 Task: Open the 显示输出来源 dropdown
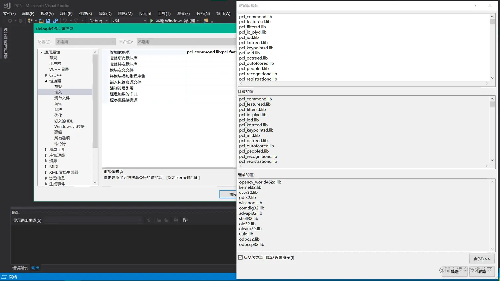93,220
